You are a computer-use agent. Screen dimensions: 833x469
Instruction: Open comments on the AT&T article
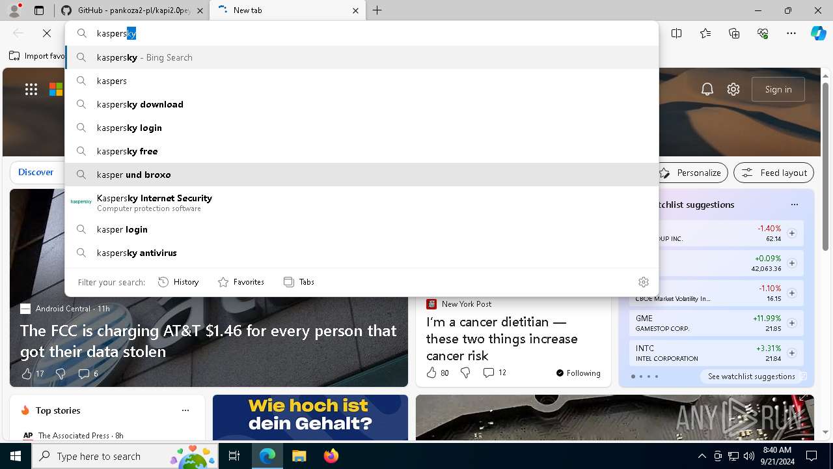click(x=88, y=373)
